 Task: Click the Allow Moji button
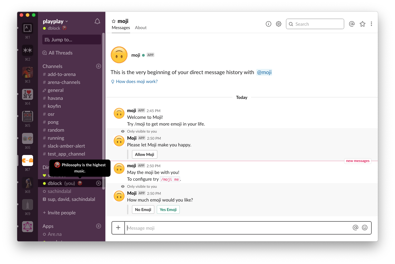145,154
